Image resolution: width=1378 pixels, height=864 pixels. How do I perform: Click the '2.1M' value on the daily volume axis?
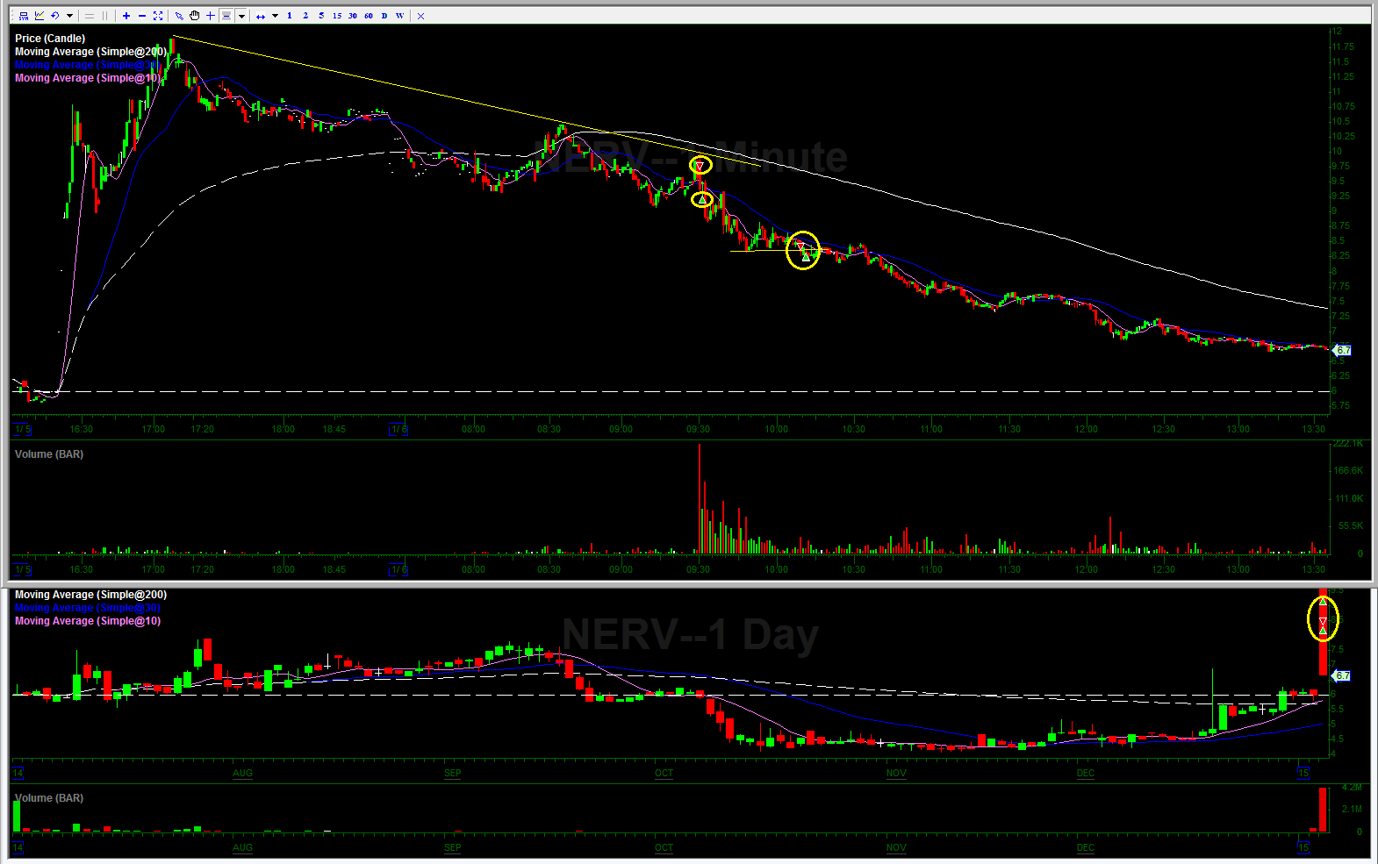[x=1352, y=810]
